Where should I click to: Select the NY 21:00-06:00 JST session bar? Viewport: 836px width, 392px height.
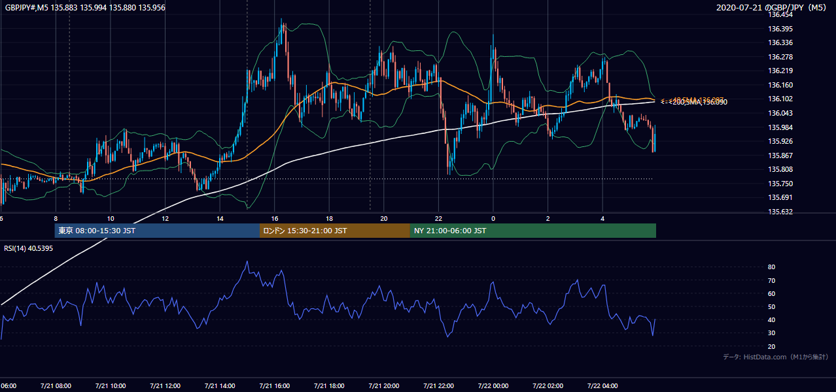[533, 231]
